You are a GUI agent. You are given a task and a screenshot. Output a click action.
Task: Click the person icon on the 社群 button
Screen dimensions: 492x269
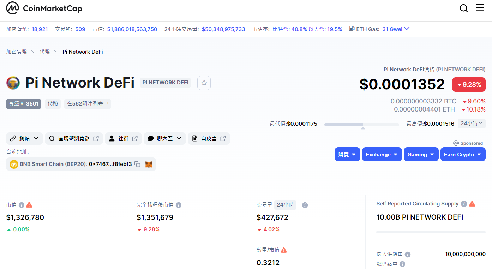(112, 138)
